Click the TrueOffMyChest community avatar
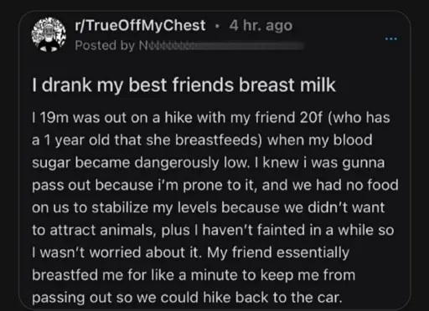The height and width of the screenshot is (311, 429). (49, 35)
